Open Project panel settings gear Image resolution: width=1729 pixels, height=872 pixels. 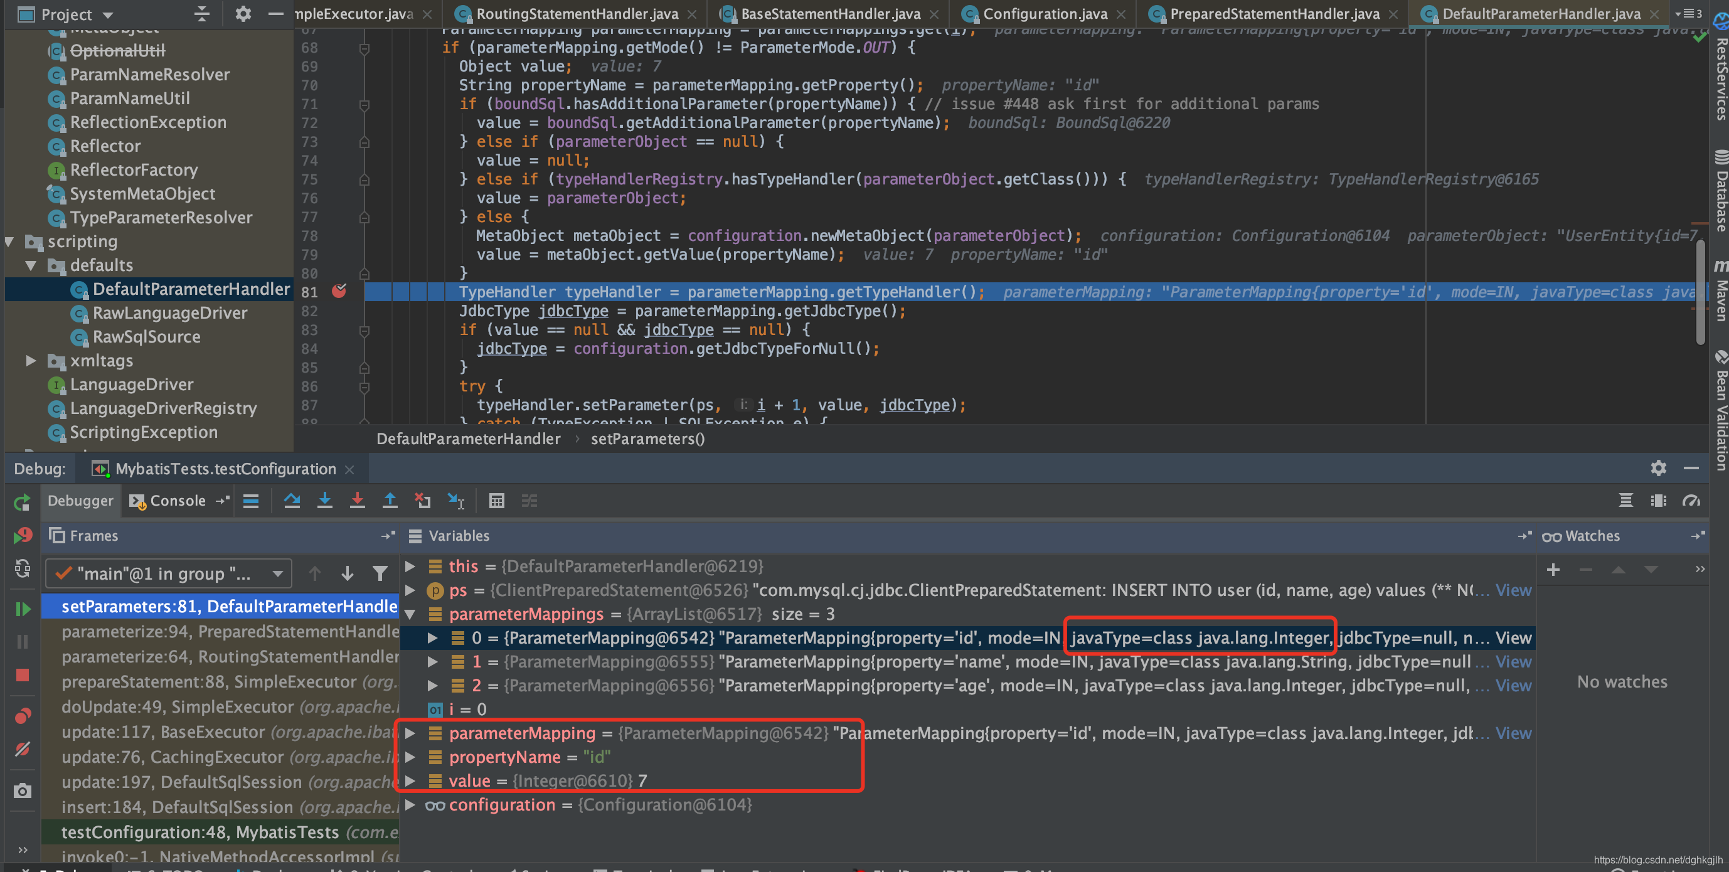point(243,14)
